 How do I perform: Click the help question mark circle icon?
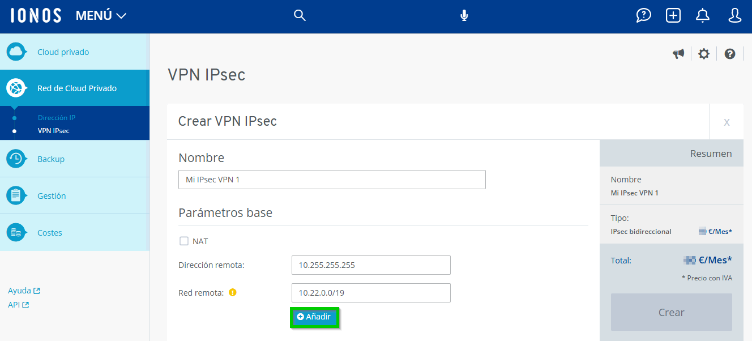tap(729, 53)
